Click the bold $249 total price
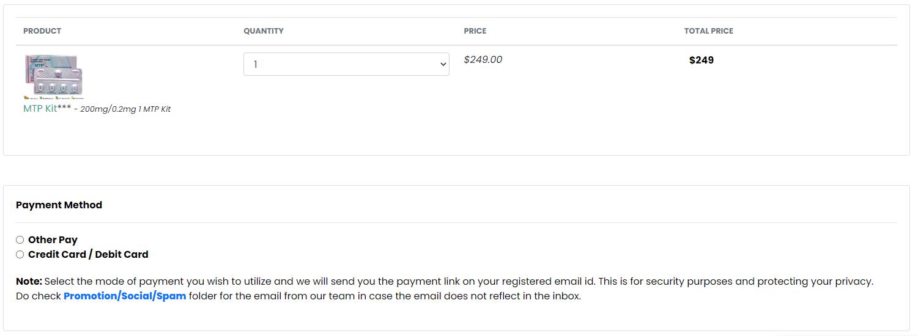 (x=701, y=60)
